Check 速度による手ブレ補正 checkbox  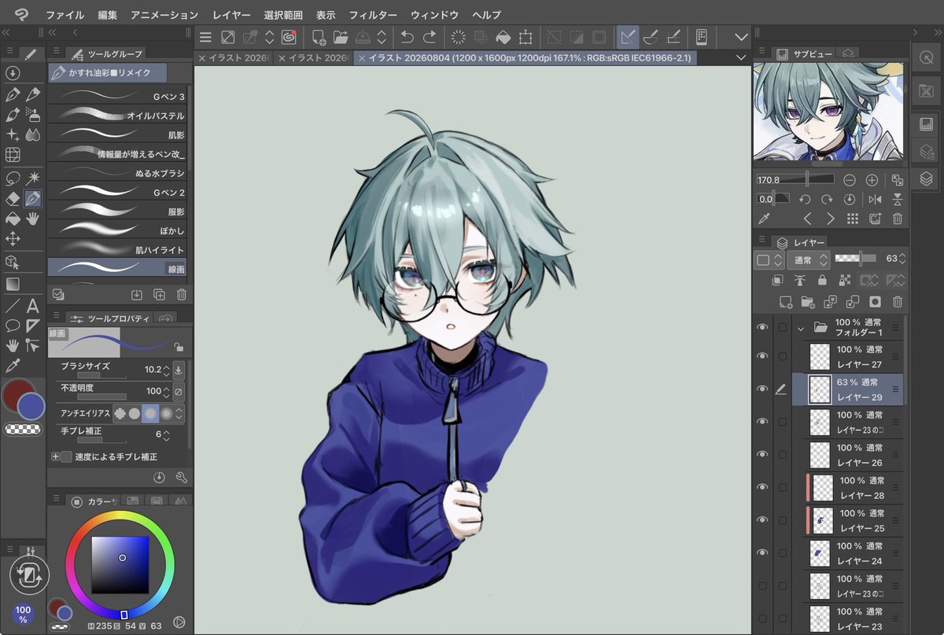pos(66,457)
